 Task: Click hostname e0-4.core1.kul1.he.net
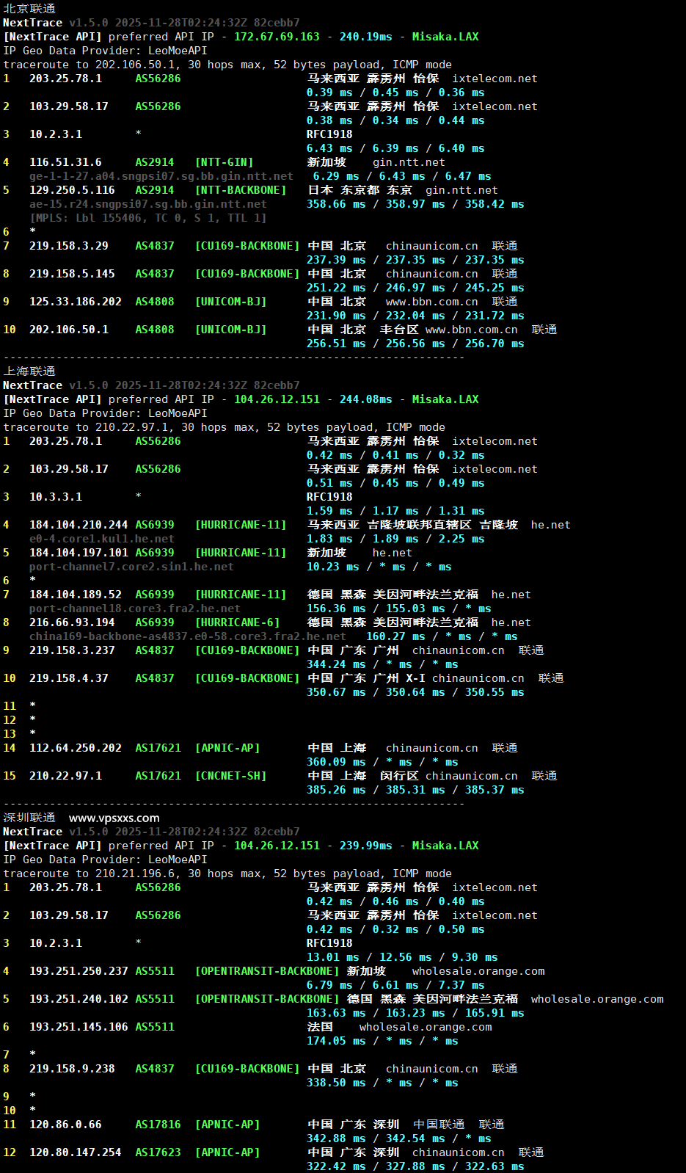[101, 539]
